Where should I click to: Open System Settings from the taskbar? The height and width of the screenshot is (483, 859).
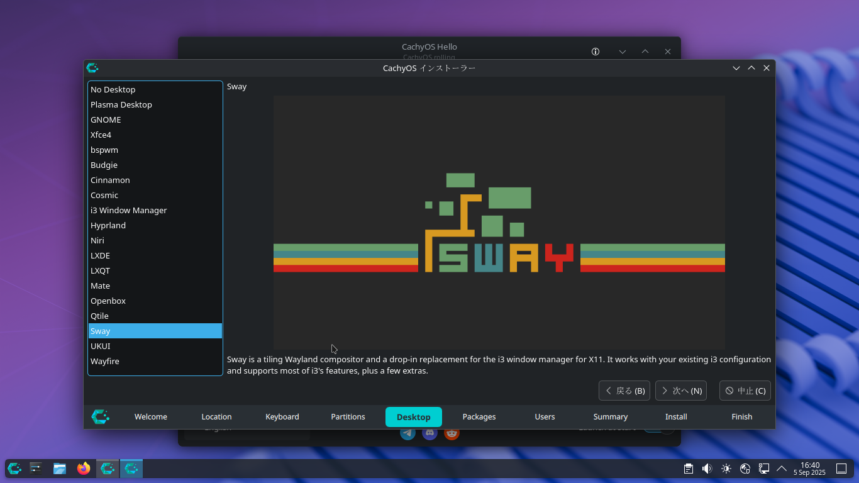(x=36, y=469)
